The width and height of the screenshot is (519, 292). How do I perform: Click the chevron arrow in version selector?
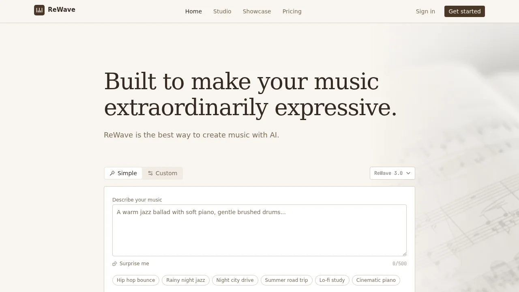(408, 173)
